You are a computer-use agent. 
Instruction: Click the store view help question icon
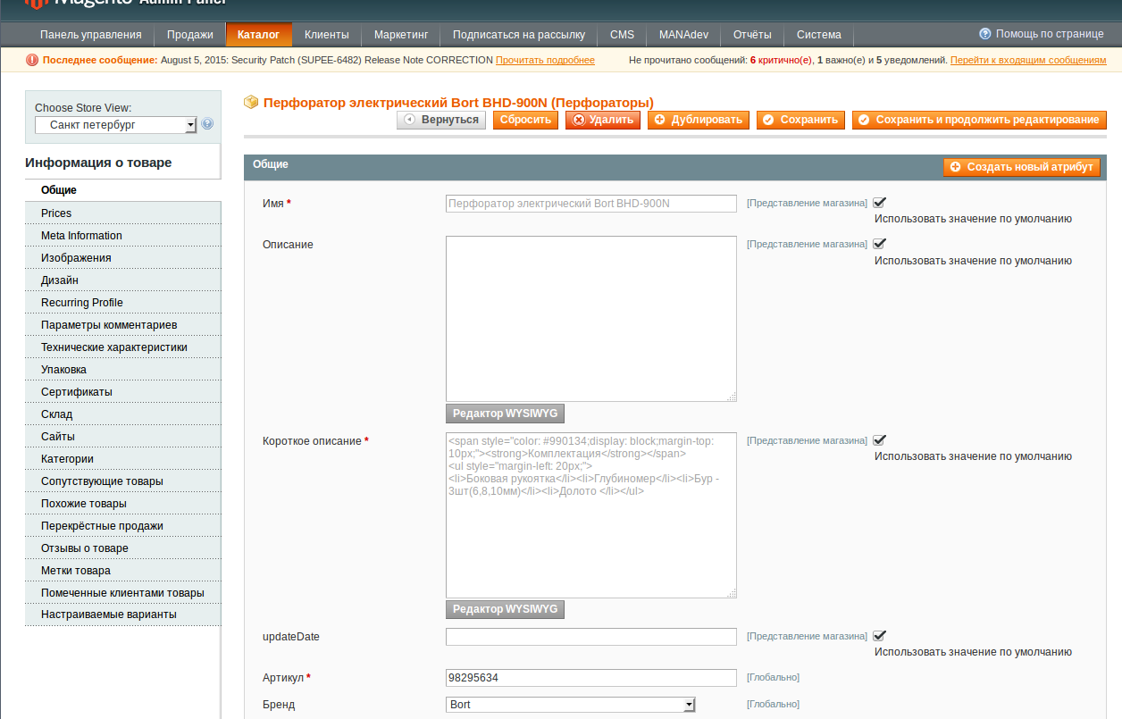[207, 124]
